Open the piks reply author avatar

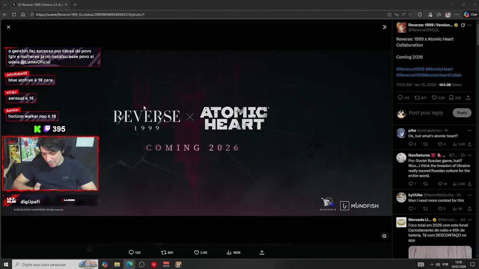point(401,133)
